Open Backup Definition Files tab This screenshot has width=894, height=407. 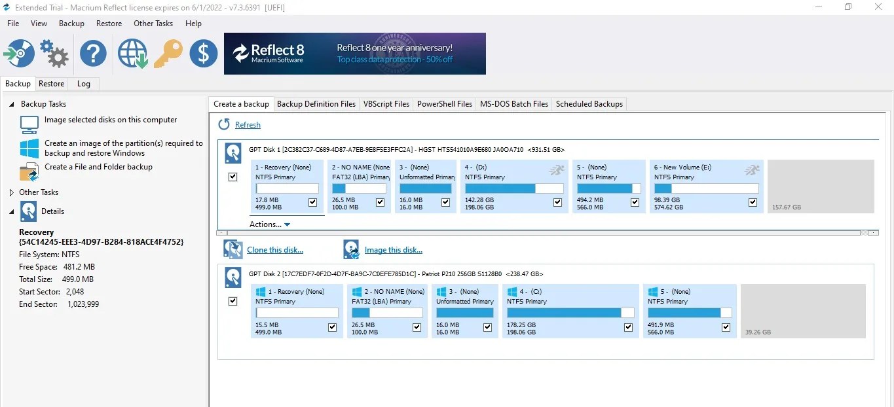click(x=316, y=104)
